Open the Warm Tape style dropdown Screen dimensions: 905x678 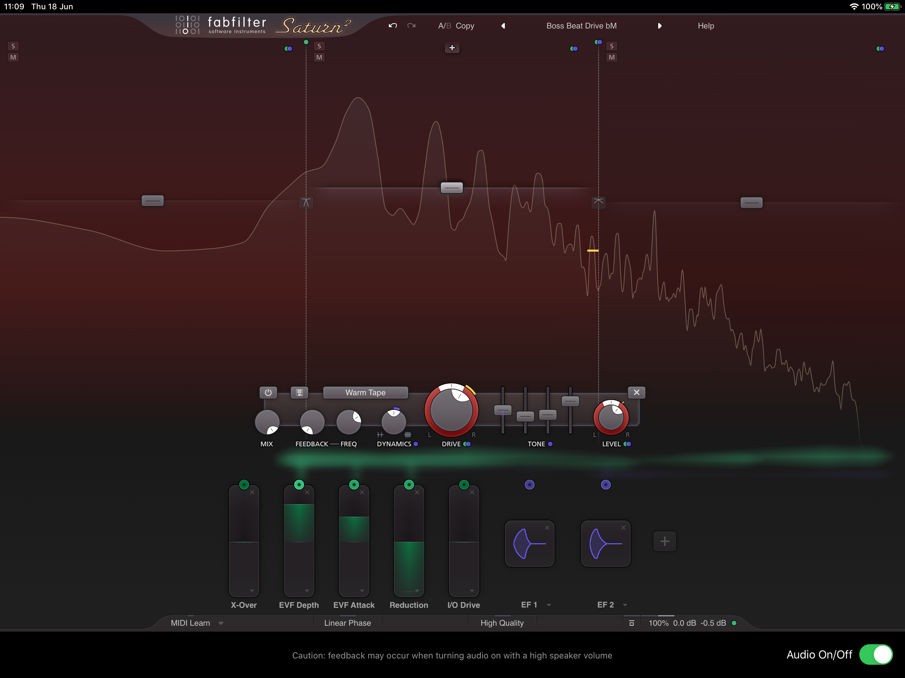pyautogui.click(x=365, y=393)
